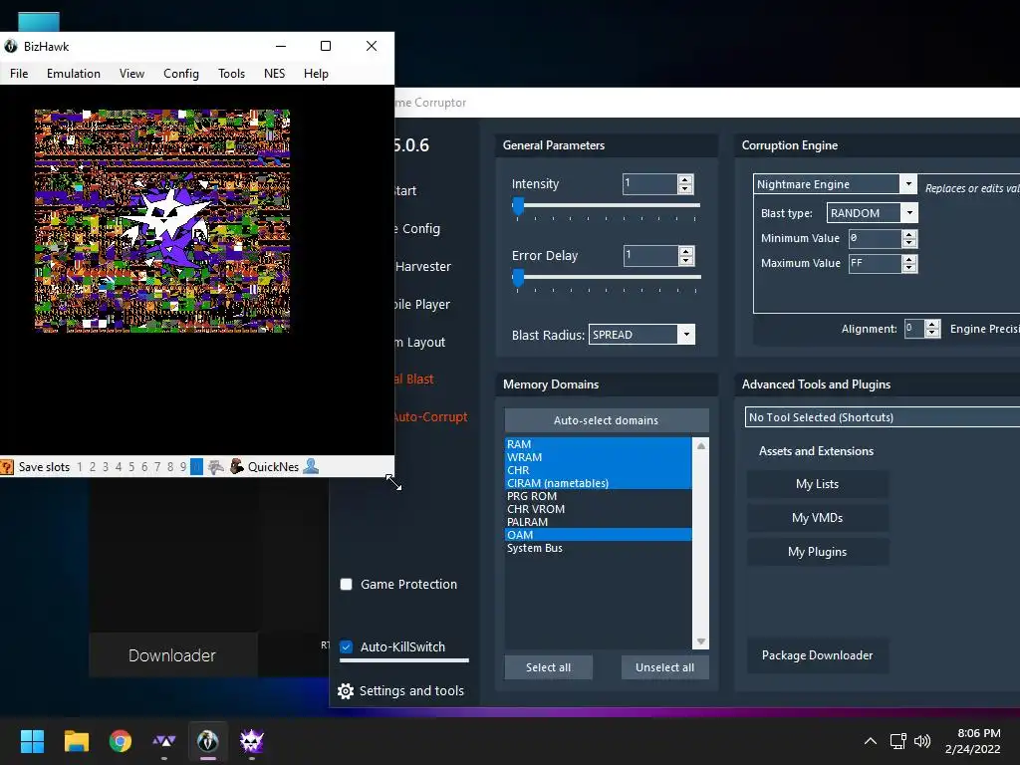Click the Downloader button in the back window

pos(172,655)
